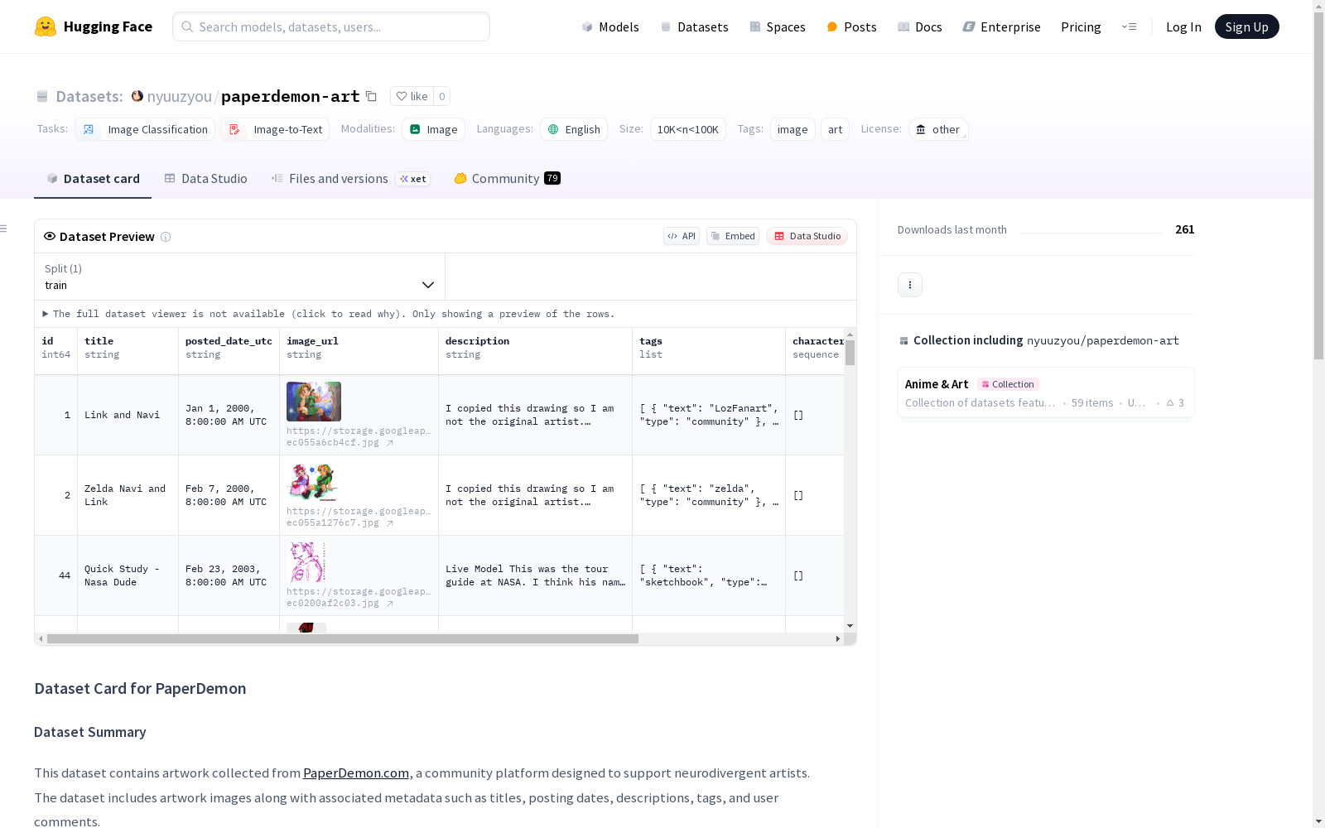1325x828 pixels.
Task: Switch to the Dataset card tab
Action: point(93,179)
